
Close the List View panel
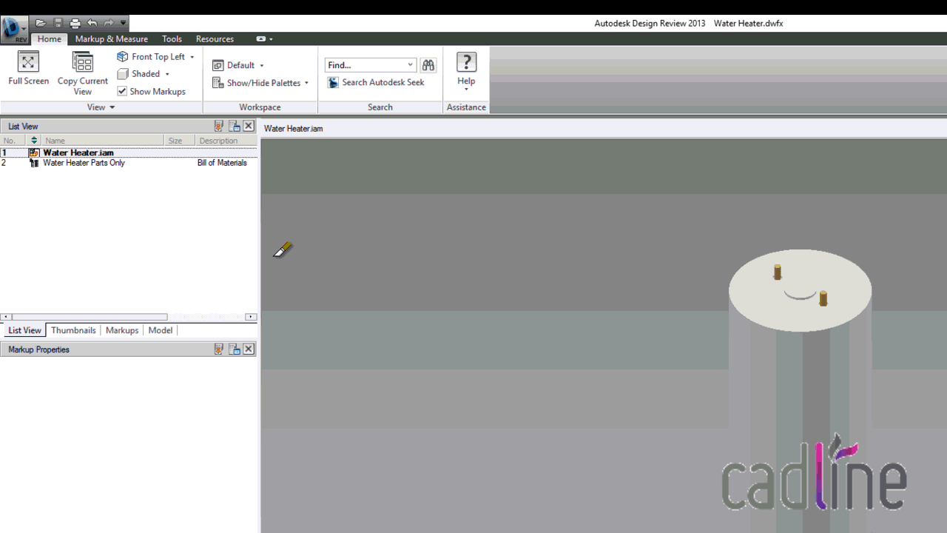249,126
